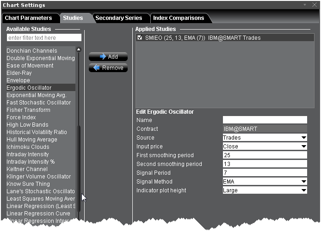Screen dimensions: 321x233
Task: Select Ichimoku Clouds from Available Studies
Action: tap(28, 147)
